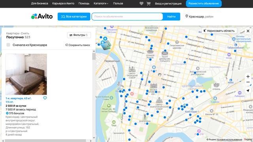
Task: Click the ПКиО им. 30-летия Победы marker
Action: (x=109, y=106)
